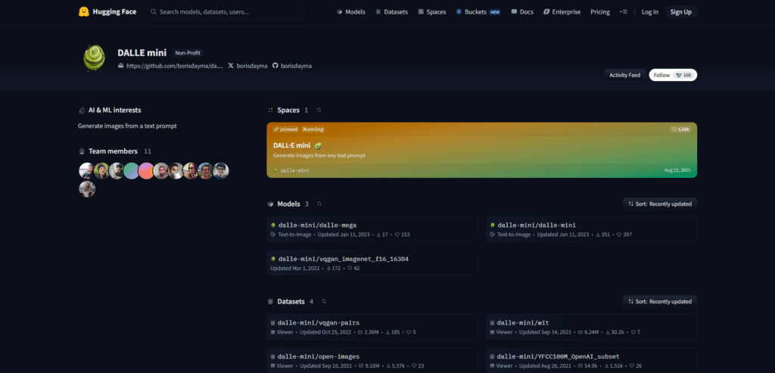The width and height of the screenshot is (775, 373).
Task: Click the dataset icon beside dalle-mini/vqgan-pairs
Action: pos(272,323)
